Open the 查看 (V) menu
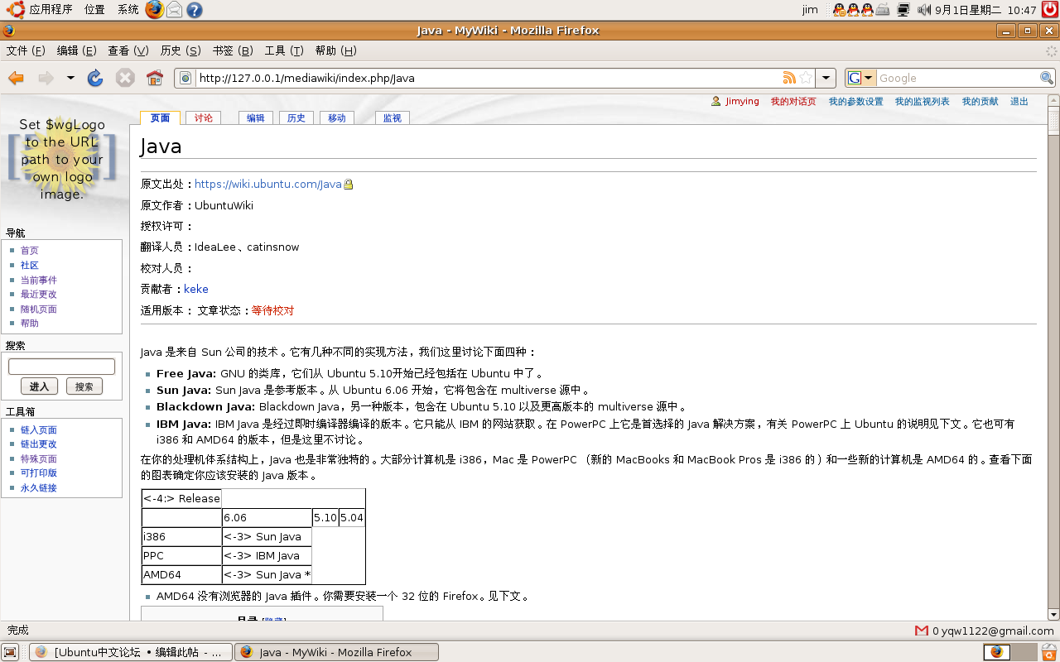The width and height of the screenshot is (1060, 662). (128, 50)
